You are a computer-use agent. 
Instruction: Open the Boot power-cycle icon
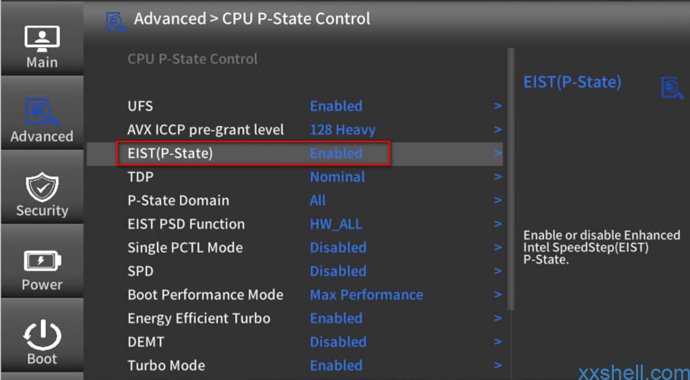pos(42,335)
